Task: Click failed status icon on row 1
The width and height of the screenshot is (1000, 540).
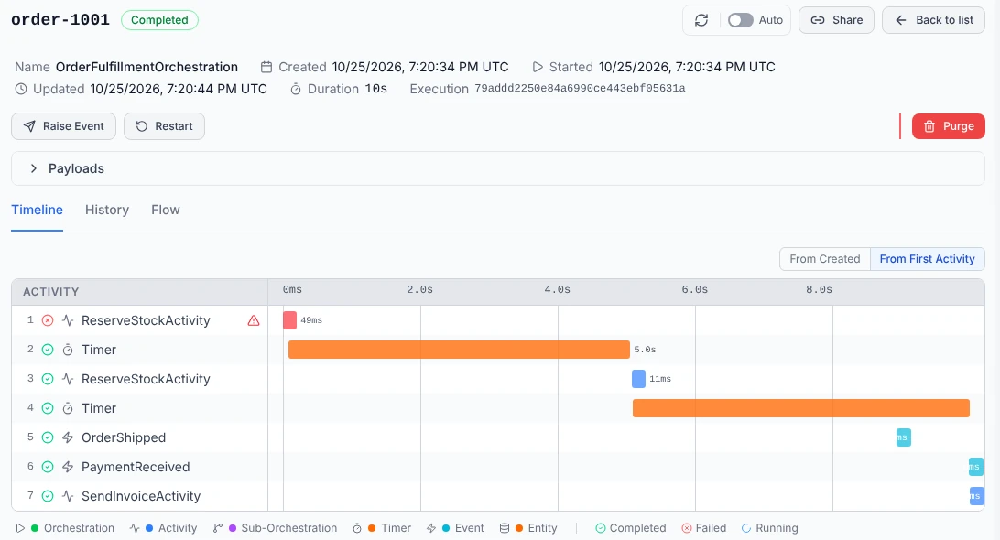Action: pos(48,320)
